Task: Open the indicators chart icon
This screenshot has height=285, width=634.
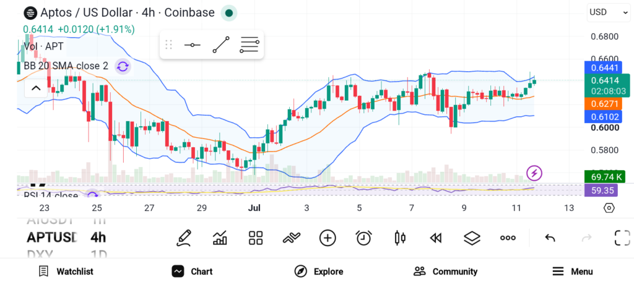Action: [220, 238]
